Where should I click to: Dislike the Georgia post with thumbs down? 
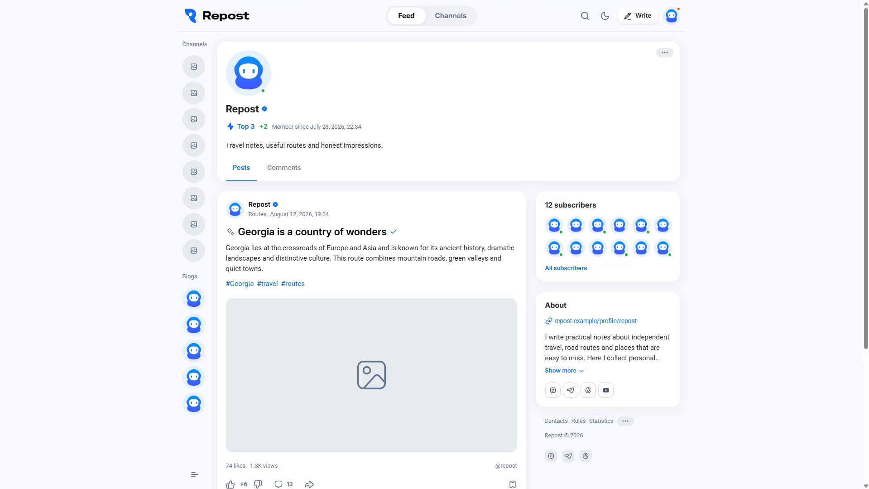[x=258, y=484]
